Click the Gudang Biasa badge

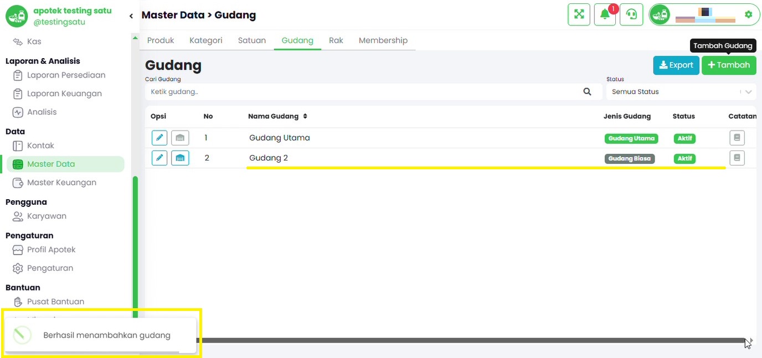coord(630,159)
